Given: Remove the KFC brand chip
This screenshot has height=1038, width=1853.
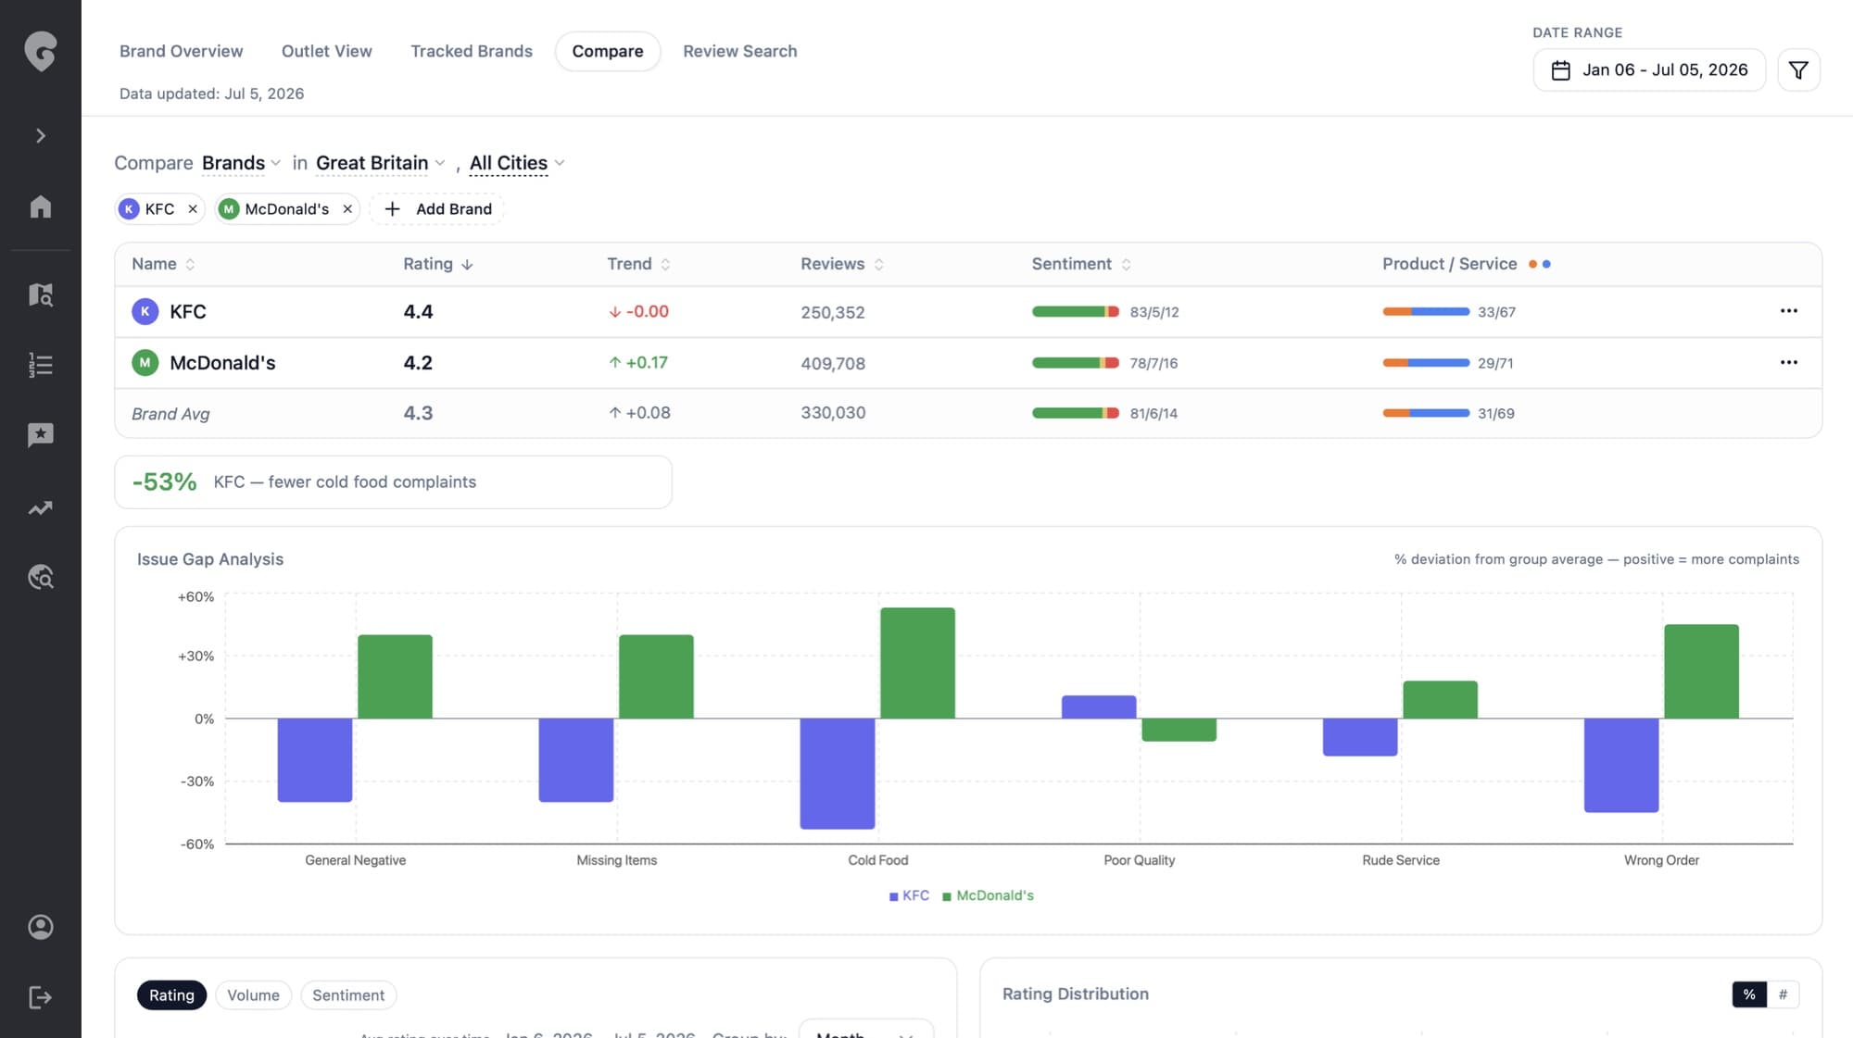Looking at the screenshot, I should click(193, 209).
